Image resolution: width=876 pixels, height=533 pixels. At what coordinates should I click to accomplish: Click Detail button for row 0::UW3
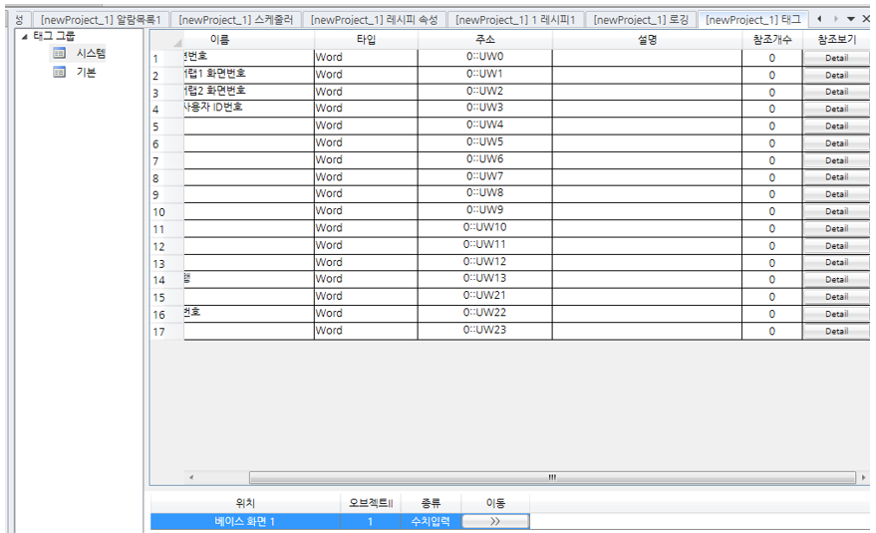click(836, 109)
